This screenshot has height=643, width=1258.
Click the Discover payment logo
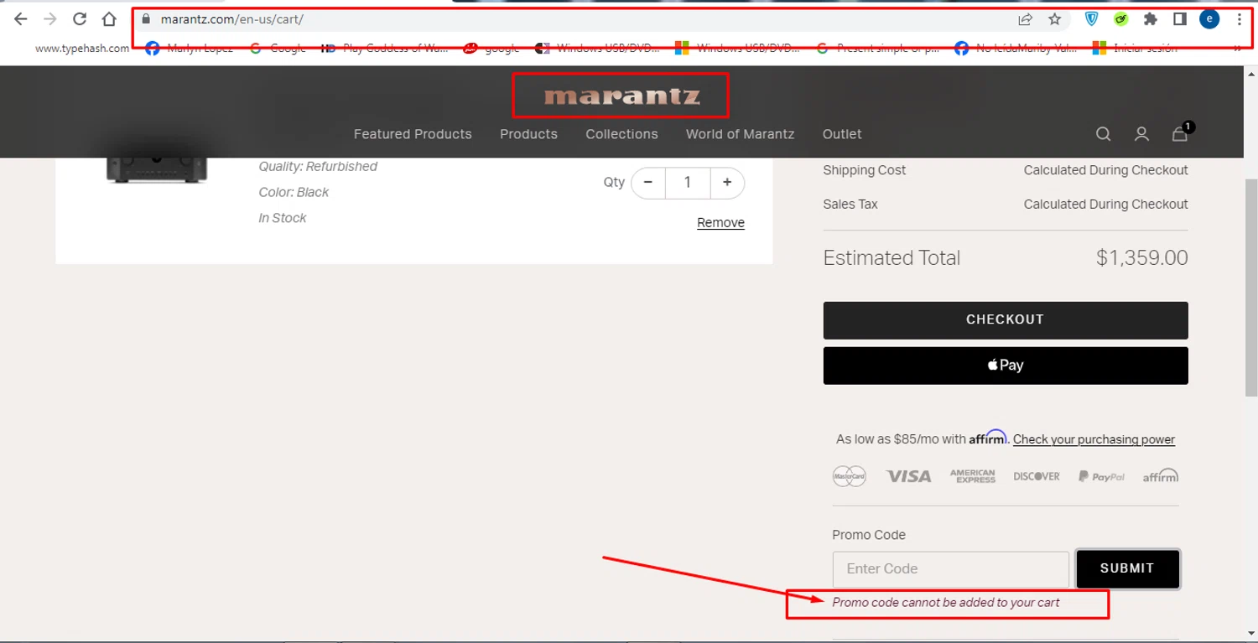pyautogui.click(x=1037, y=476)
